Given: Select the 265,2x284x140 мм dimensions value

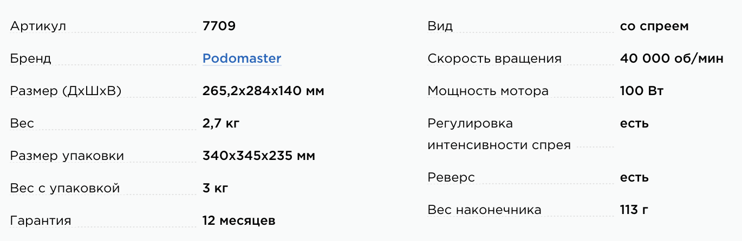Looking at the screenshot, I should [263, 91].
